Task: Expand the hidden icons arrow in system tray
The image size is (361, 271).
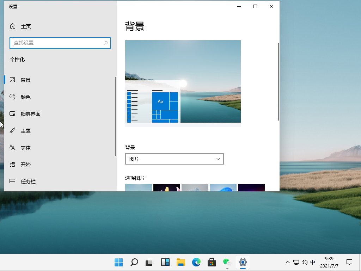Action: coord(288,262)
